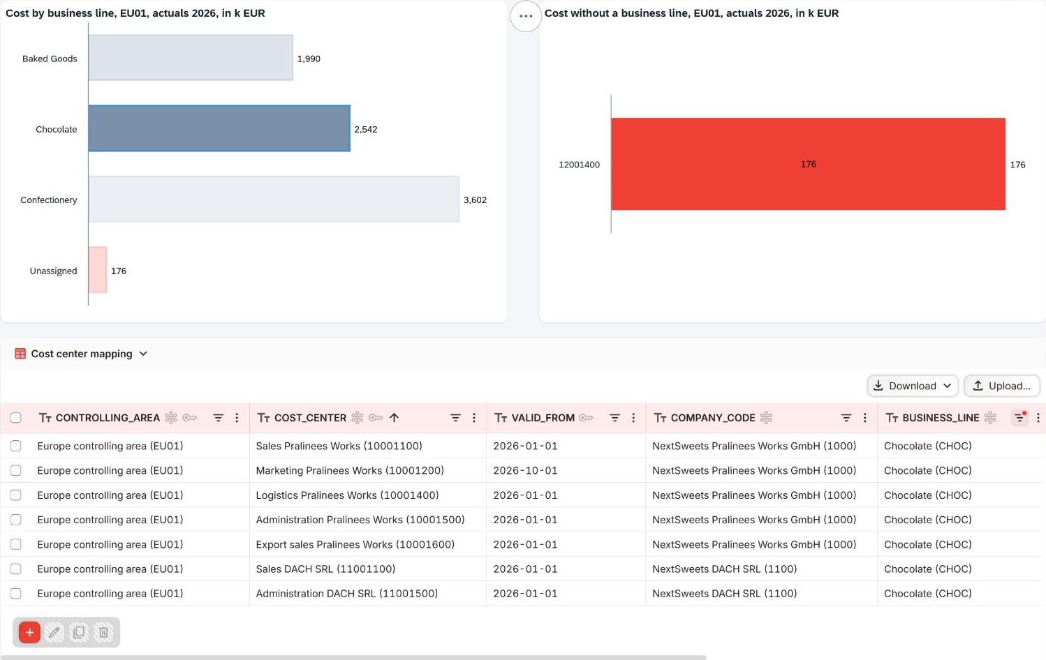Check the Export sales Pralinees Works row

click(x=15, y=544)
